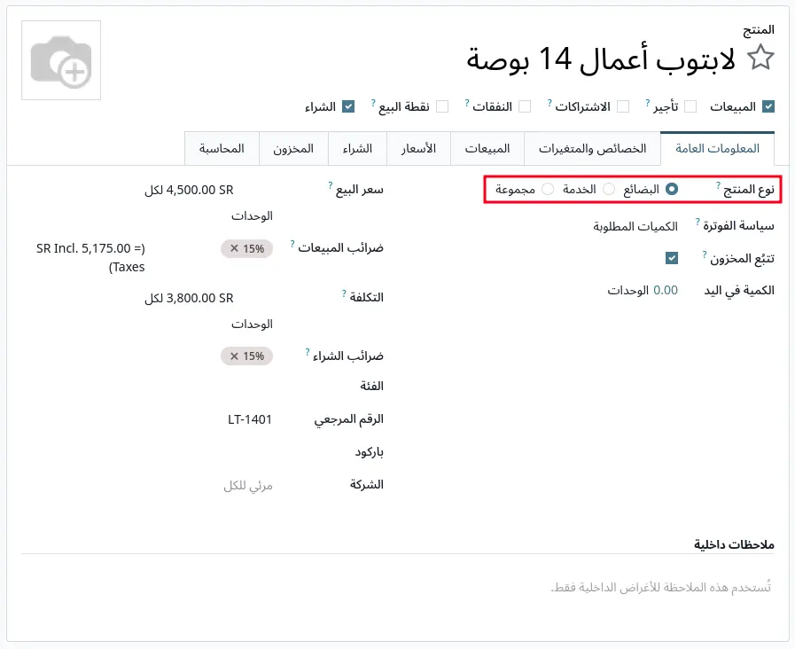Show help tooltip for التكلفة
The width and height of the screenshot is (795, 649).
[x=344, y=293]
